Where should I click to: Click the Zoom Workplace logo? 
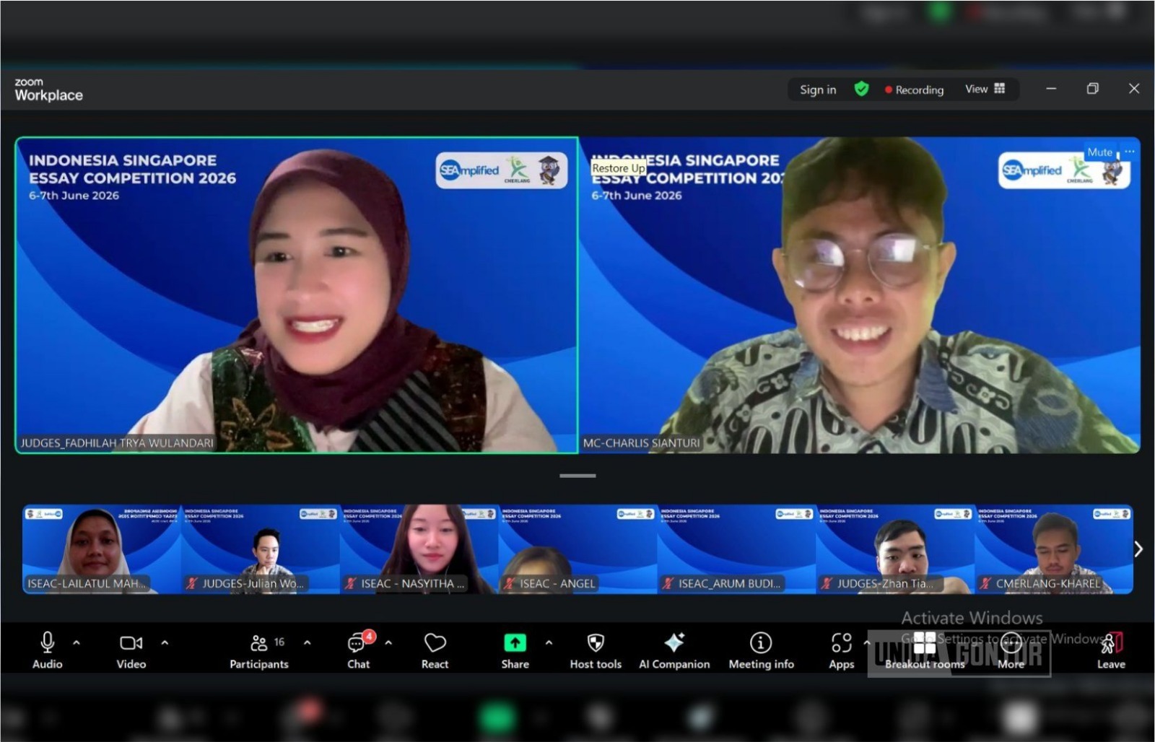tap(48, 90)
